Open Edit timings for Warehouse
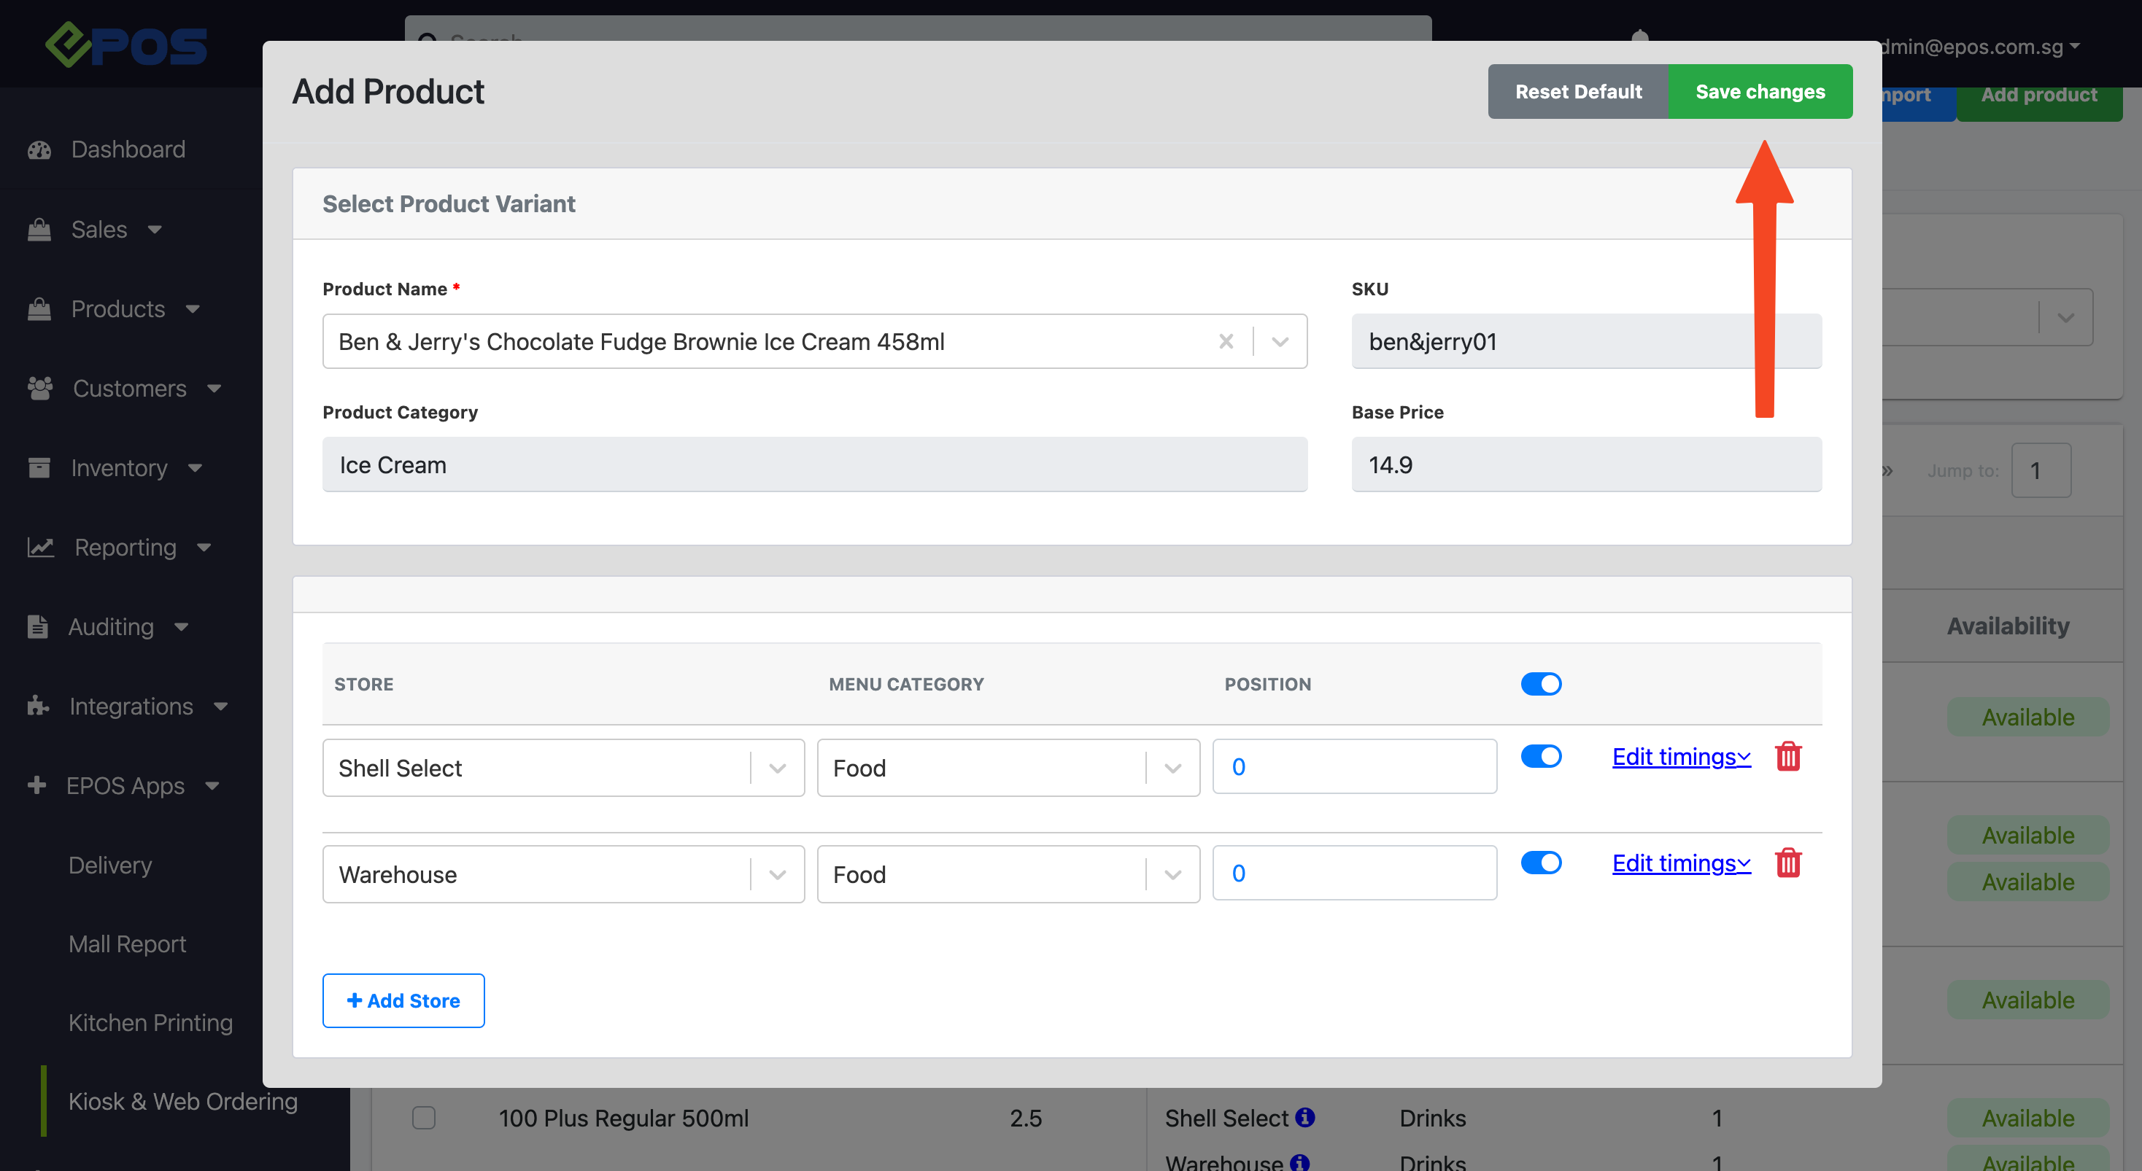2142x1171 pixels. 1682,863
